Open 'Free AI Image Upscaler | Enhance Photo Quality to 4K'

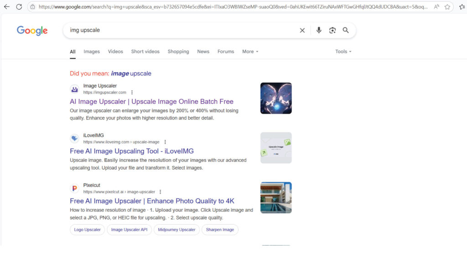click(152, 201)
